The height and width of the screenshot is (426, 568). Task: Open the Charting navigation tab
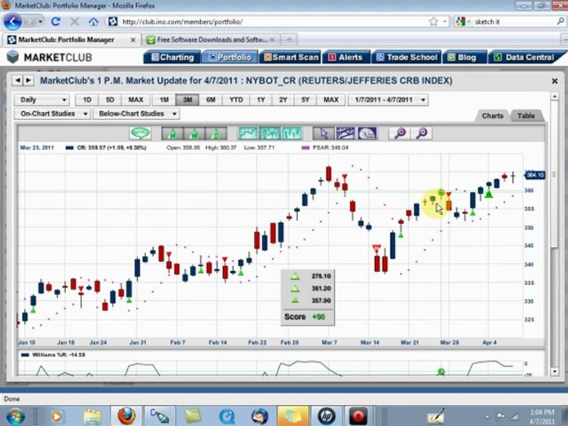(172, 57)
